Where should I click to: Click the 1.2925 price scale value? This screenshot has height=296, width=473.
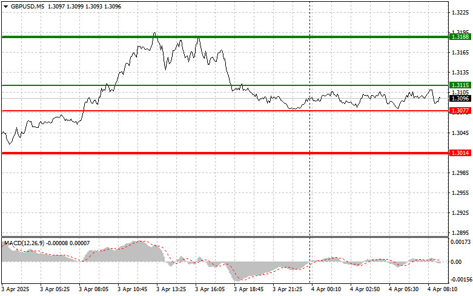[x=460, y=213]
